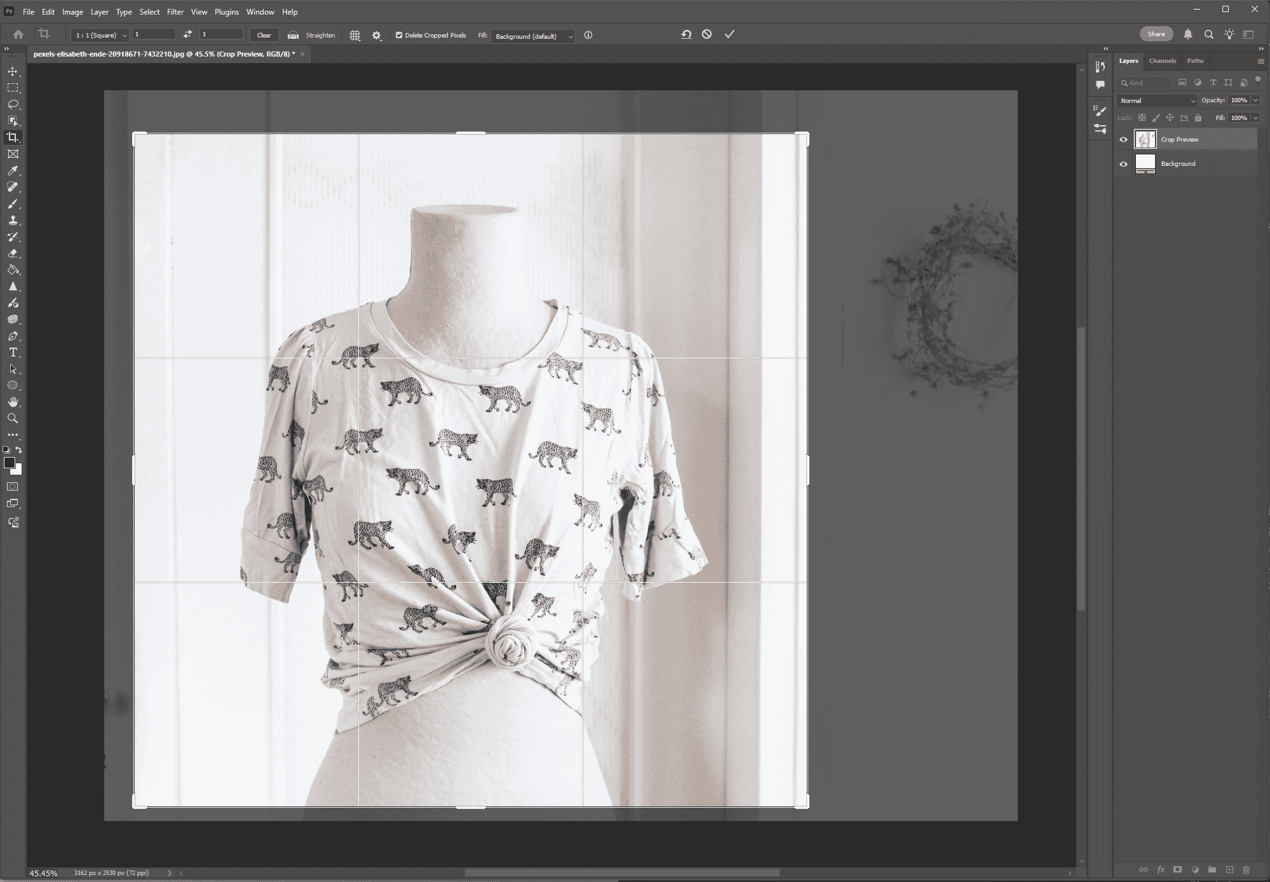Image resolution: width=1270 pixels, height=882 pixels.
Task: Click the Clear button
Action: tap(264, 36)
